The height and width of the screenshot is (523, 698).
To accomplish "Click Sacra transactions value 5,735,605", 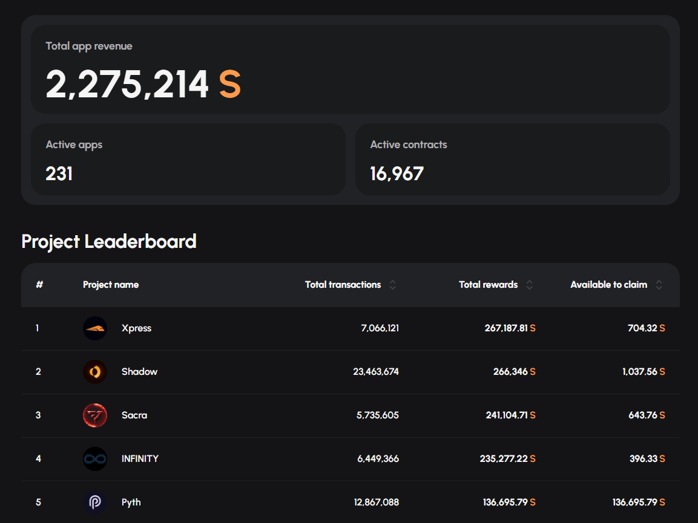I will point(378,415).
